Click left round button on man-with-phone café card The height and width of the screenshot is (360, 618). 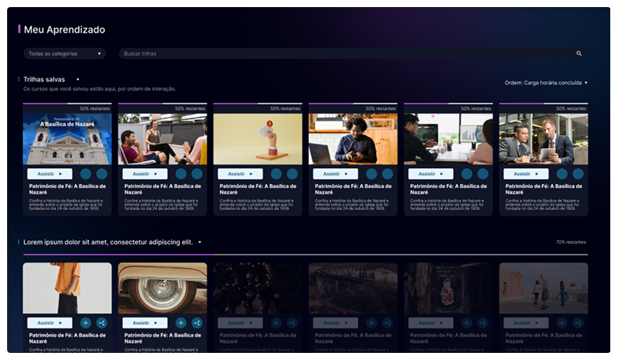(372, 174)
